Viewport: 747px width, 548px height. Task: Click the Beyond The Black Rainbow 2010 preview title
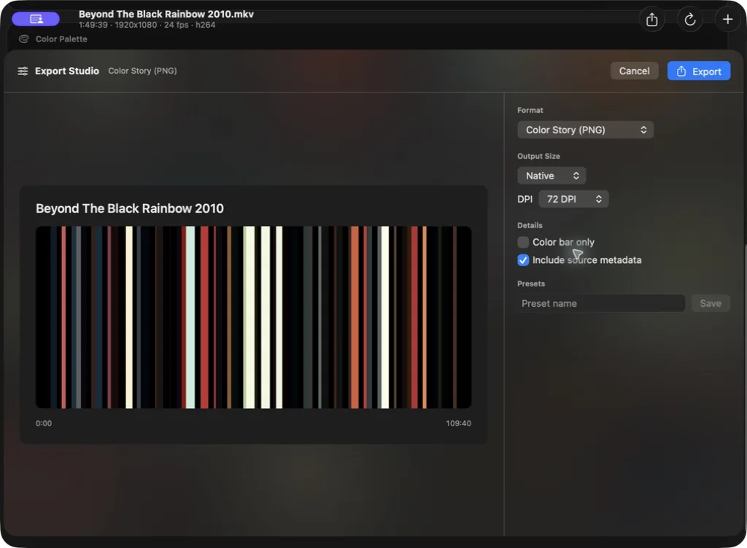pos(130,208)
